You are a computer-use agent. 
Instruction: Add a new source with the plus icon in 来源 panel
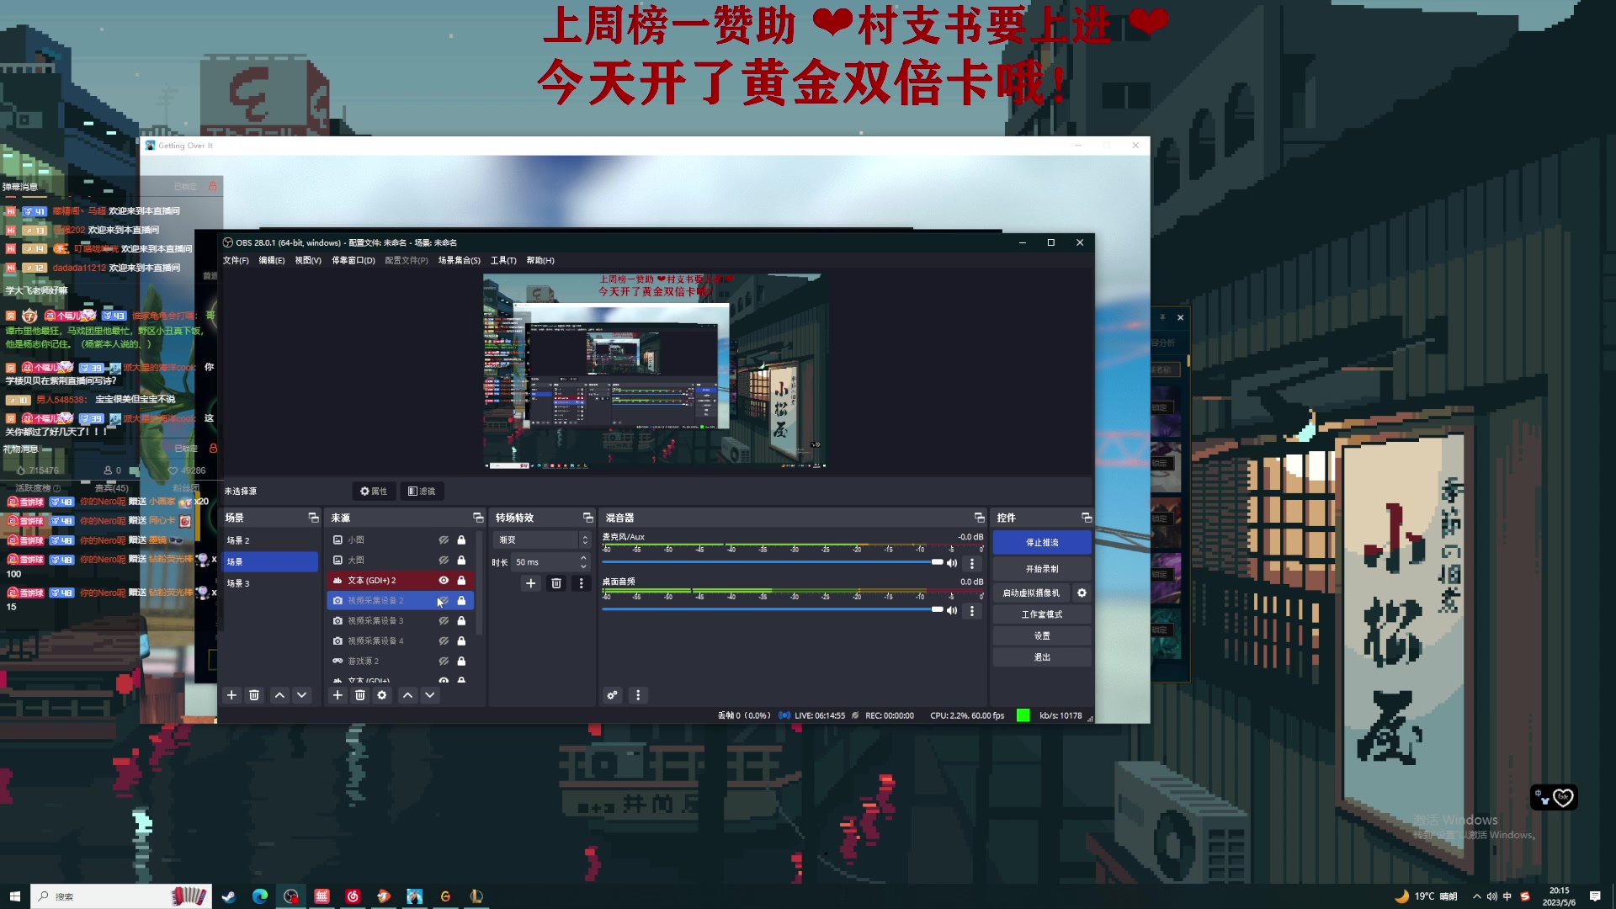click(338, 695)
